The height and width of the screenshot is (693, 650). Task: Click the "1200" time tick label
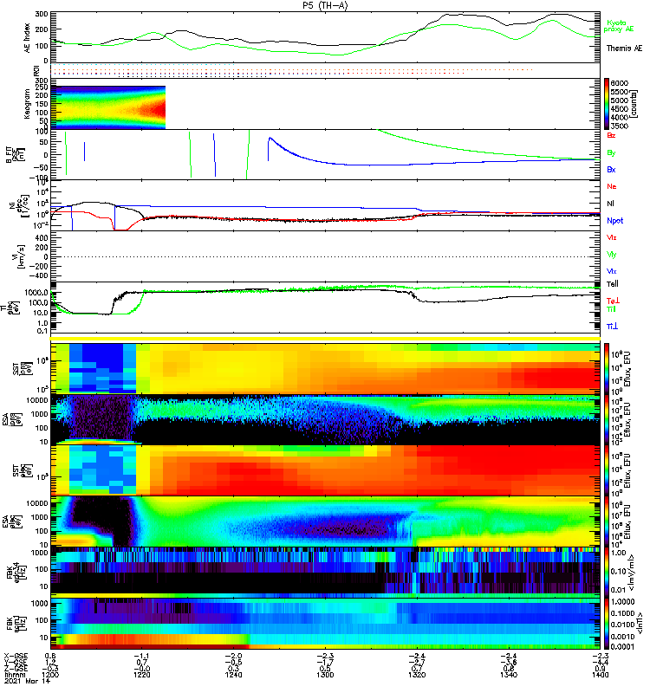(x=50, y=675)
